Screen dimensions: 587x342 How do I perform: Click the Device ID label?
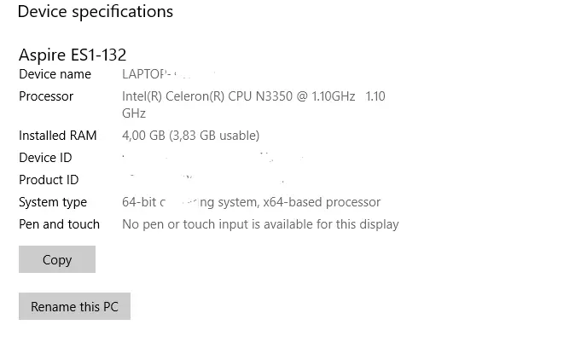point(45,158)
